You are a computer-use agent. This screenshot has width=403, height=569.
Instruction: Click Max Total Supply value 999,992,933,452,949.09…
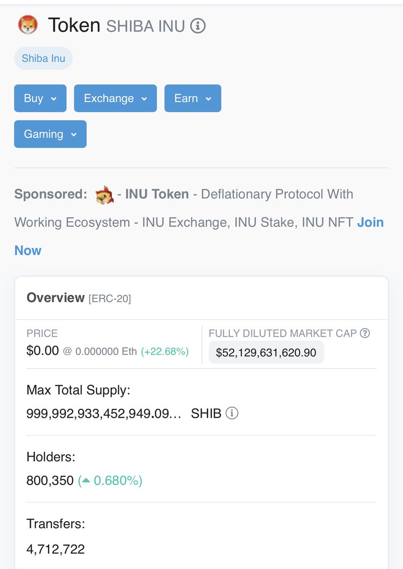(104, 413)
